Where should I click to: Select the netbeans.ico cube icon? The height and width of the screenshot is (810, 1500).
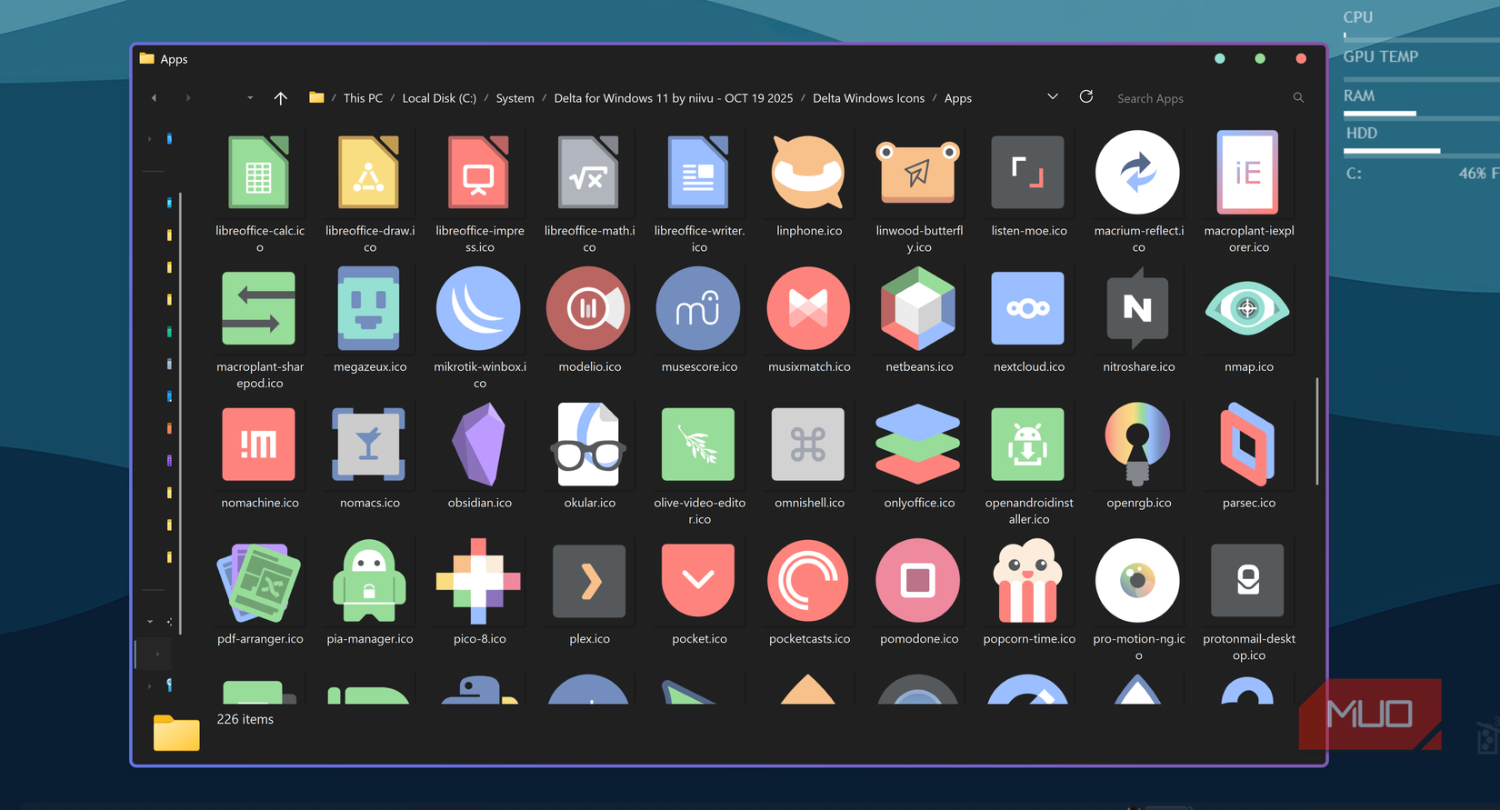[918, 309]
